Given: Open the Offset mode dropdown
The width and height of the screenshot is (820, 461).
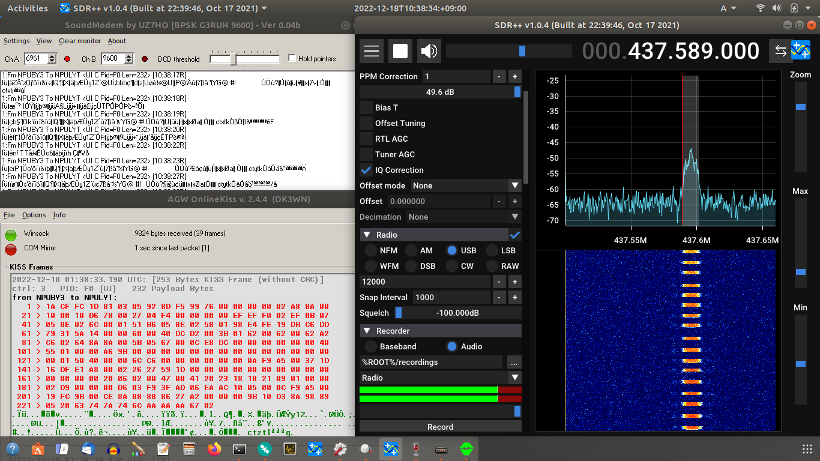Looking at the screenshot, I should click(x=466, y=185).
